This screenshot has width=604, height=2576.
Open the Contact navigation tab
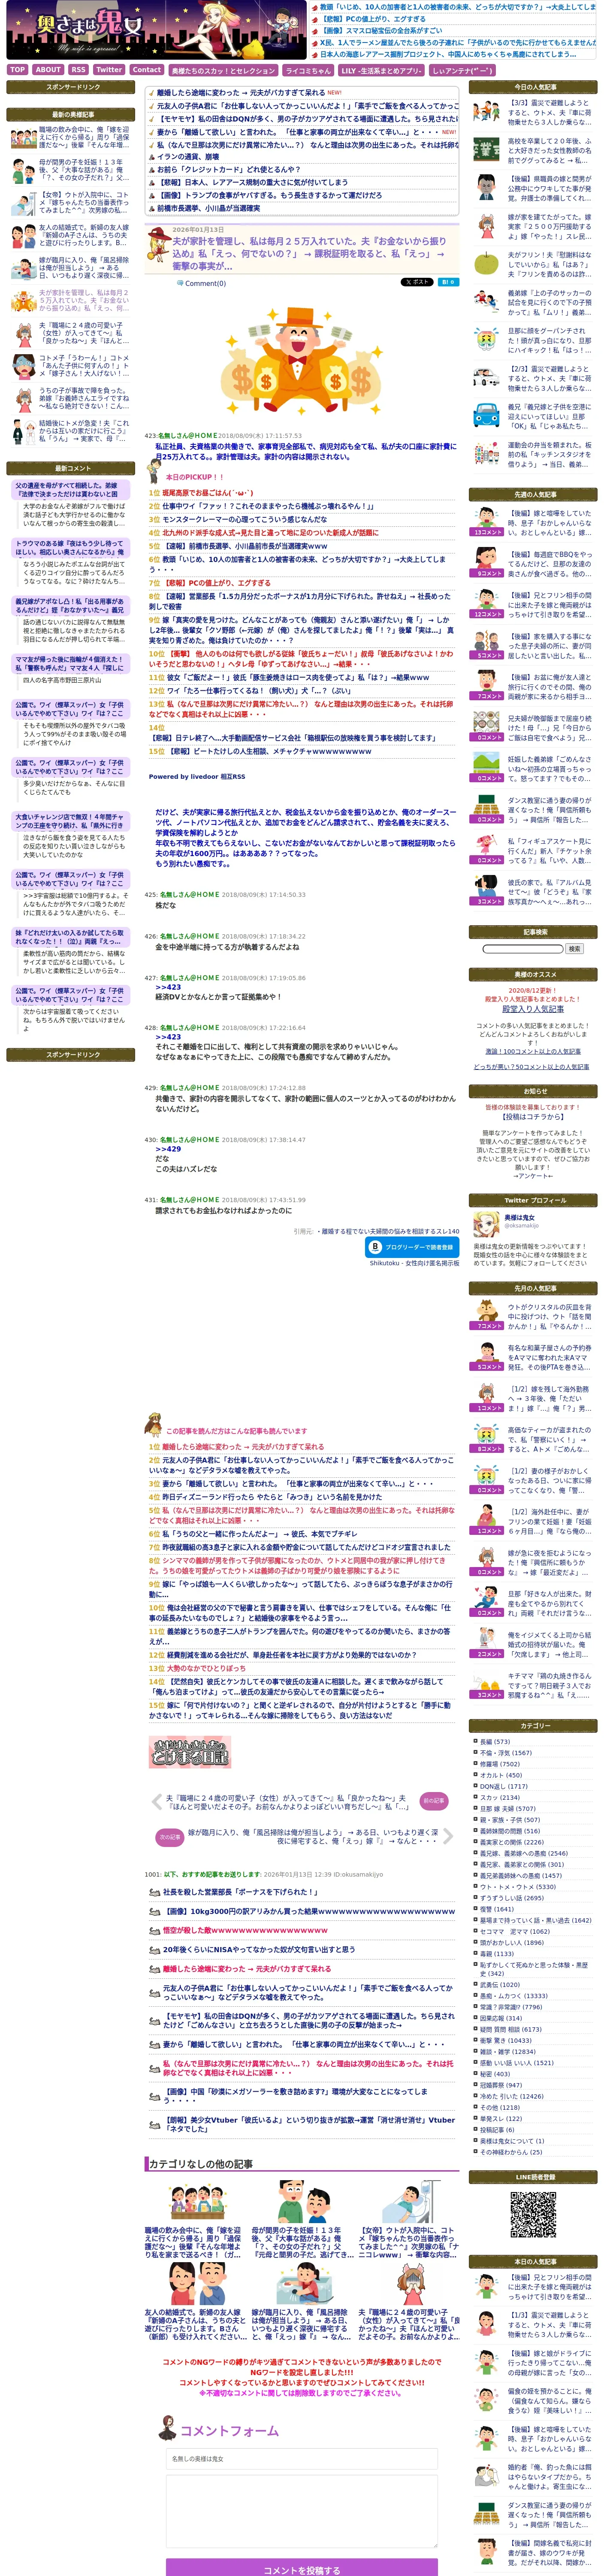pyautogui.click(x=147, y=70)
